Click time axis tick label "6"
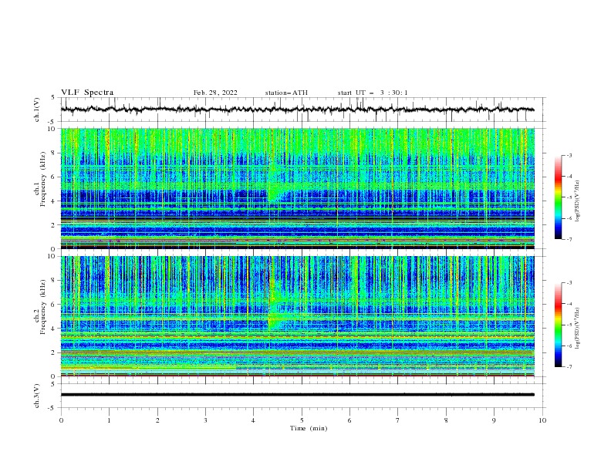The width and height of the screenshot is (611, 472). (349, 420)
